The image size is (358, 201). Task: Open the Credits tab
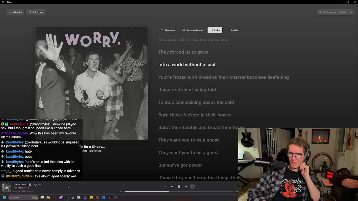[232, 30]
